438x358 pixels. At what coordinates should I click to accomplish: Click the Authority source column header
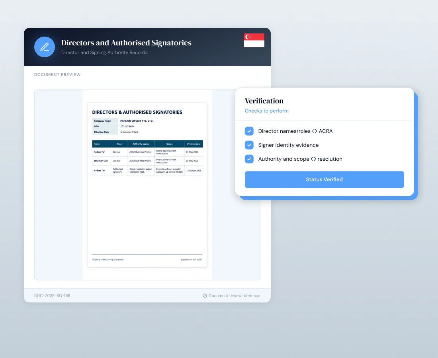[x=141, y=144]
